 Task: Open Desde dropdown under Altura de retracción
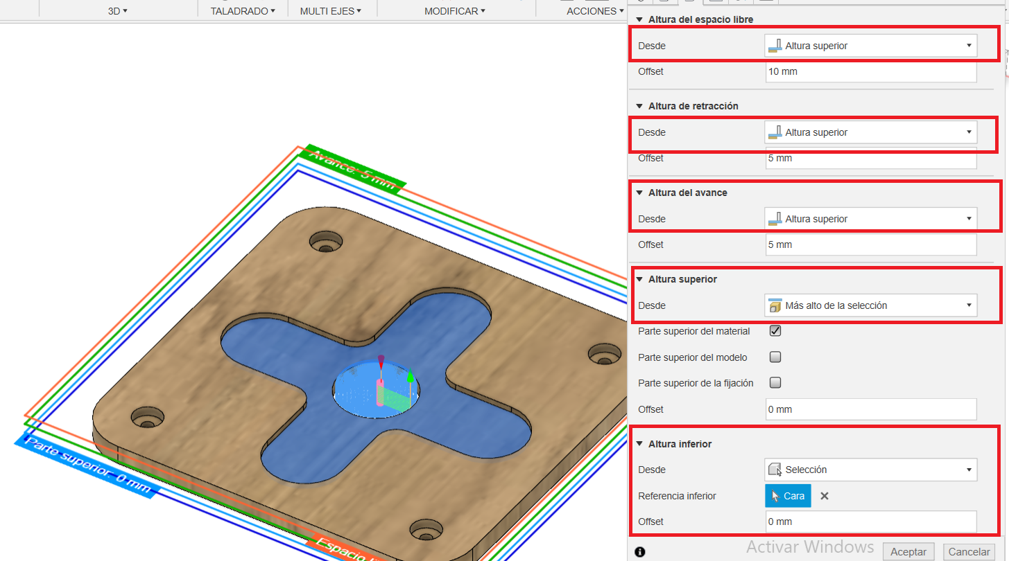[x=871, y=132]
